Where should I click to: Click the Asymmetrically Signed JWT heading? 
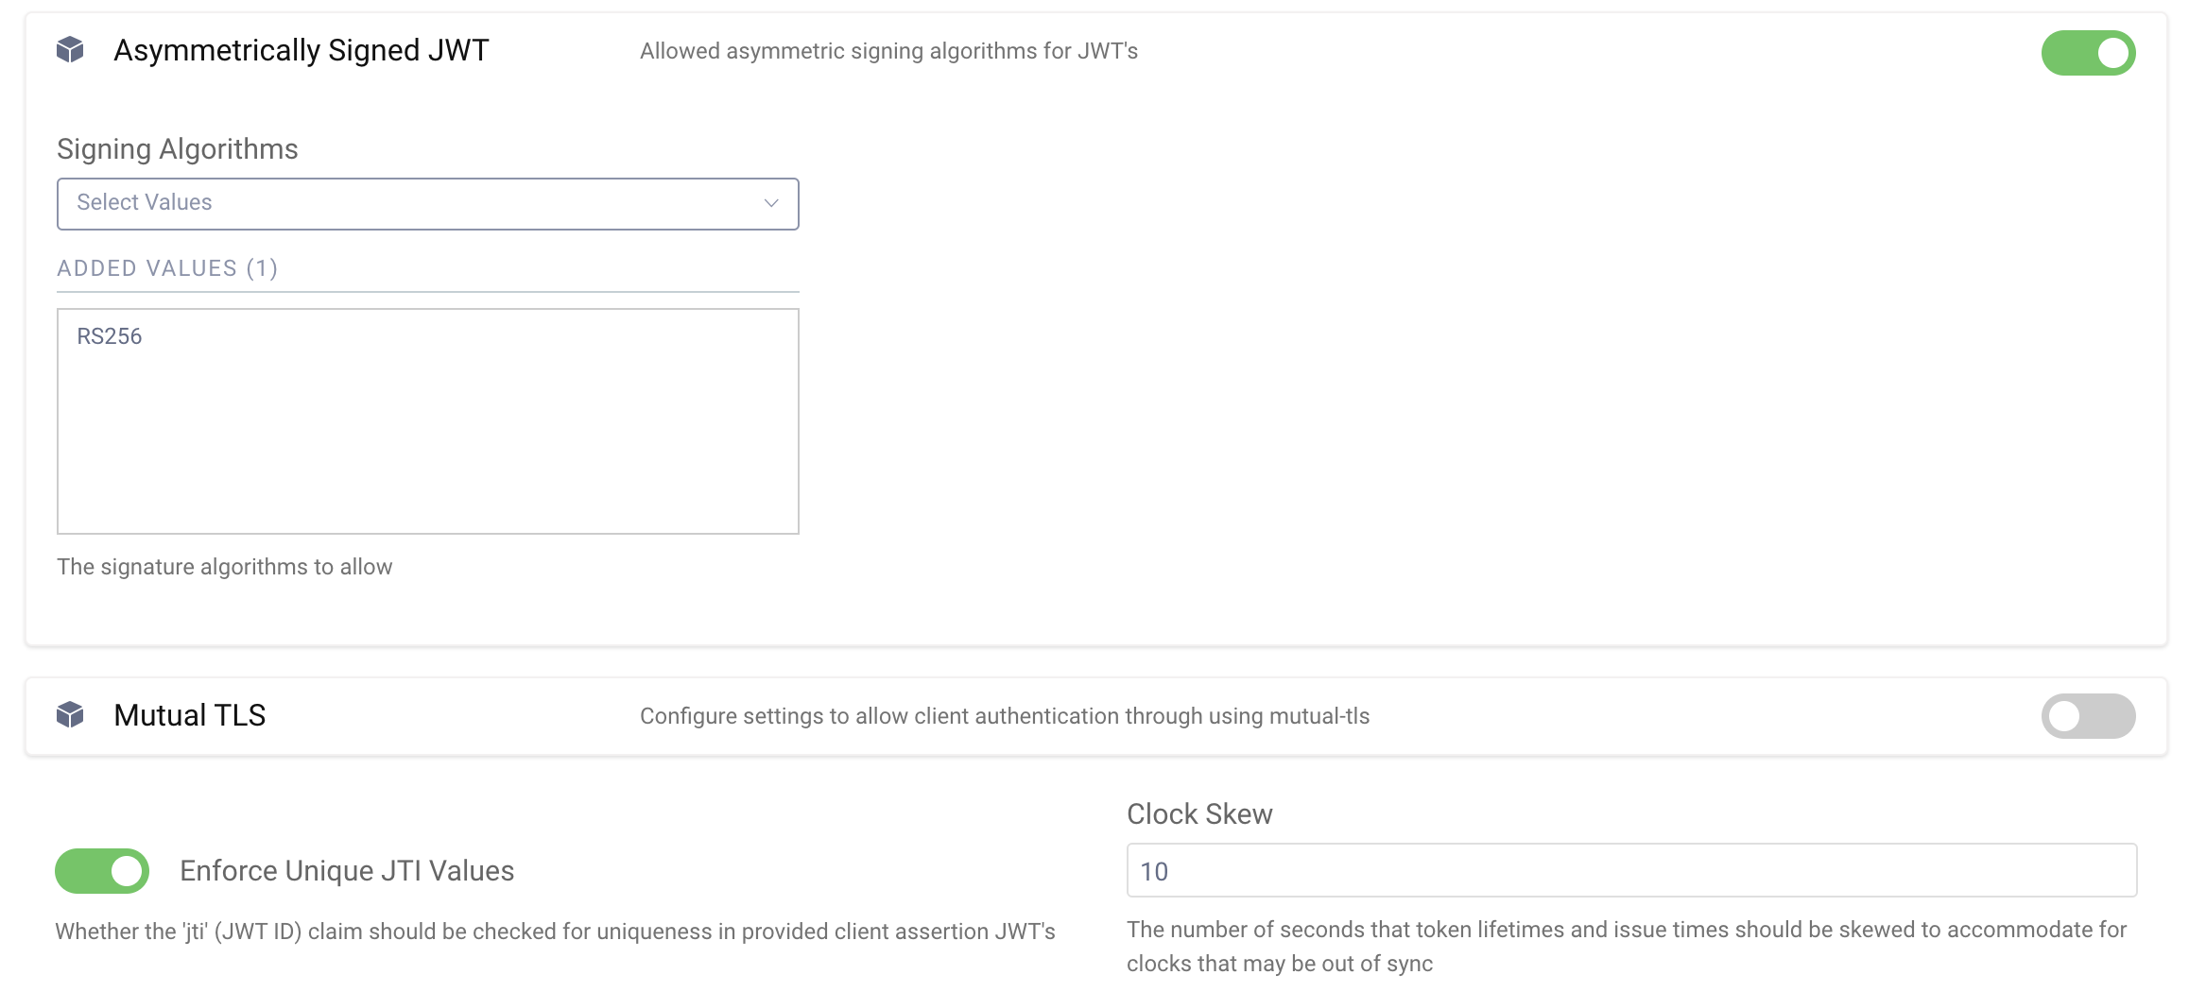(302, 52)
